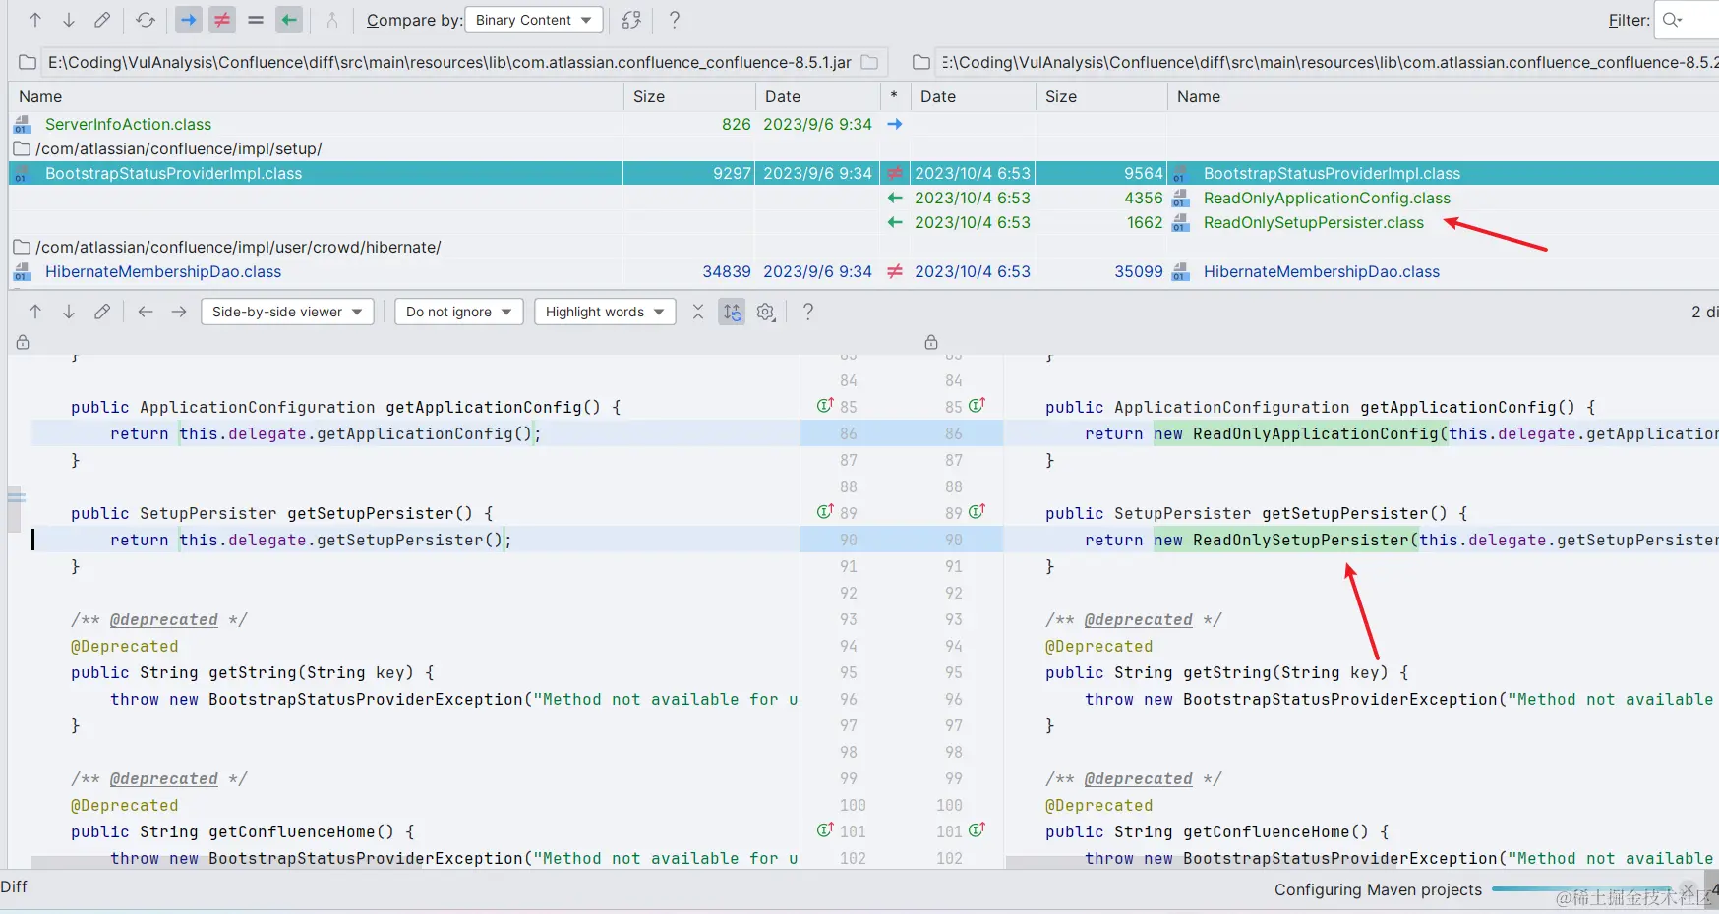Open help from the top toolbar
1719x914 pixels.
(675, 20)
